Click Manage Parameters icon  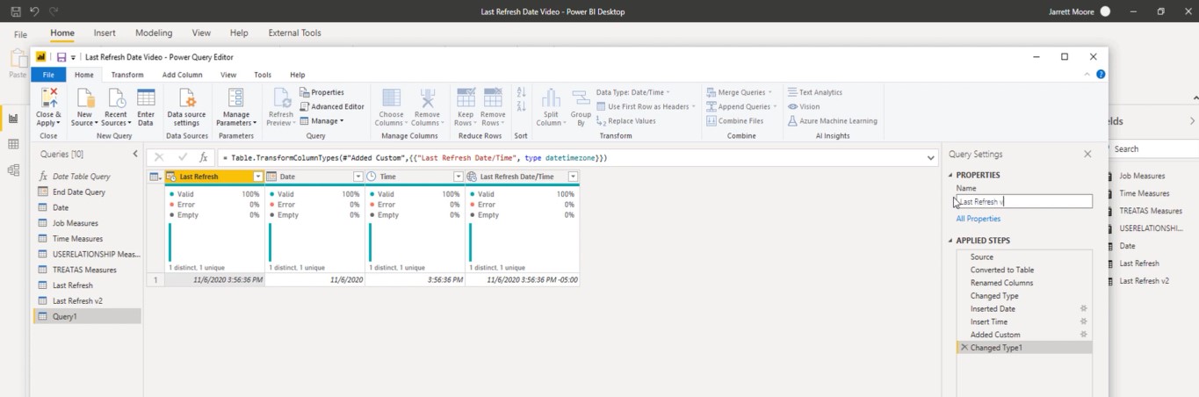pyautogui.click(x=235, y=98)
